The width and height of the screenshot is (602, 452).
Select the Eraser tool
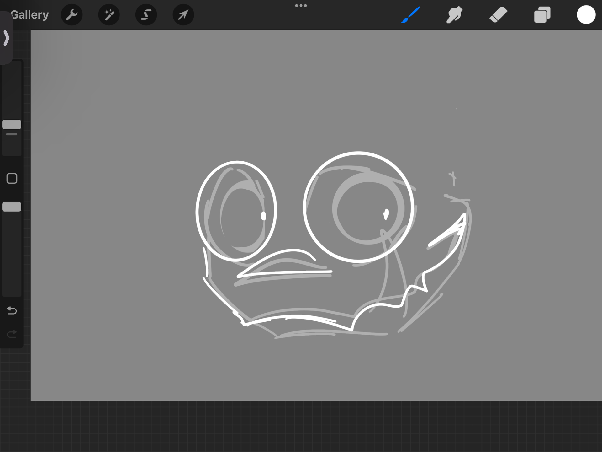click(498, 15)
